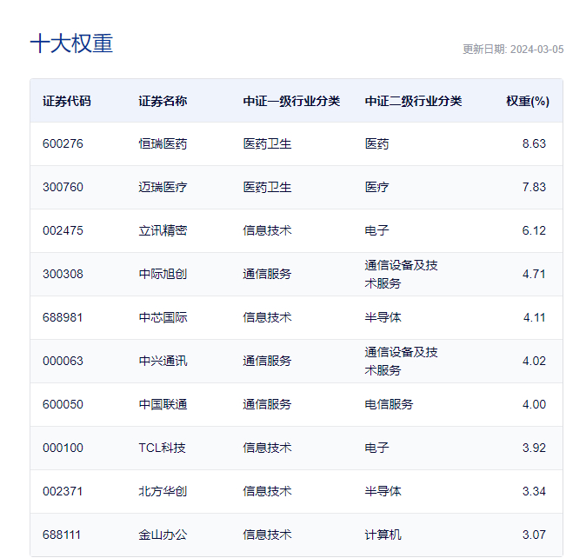Select the name 恒瑞医药

pyautogui.click(x=163, y=143)
